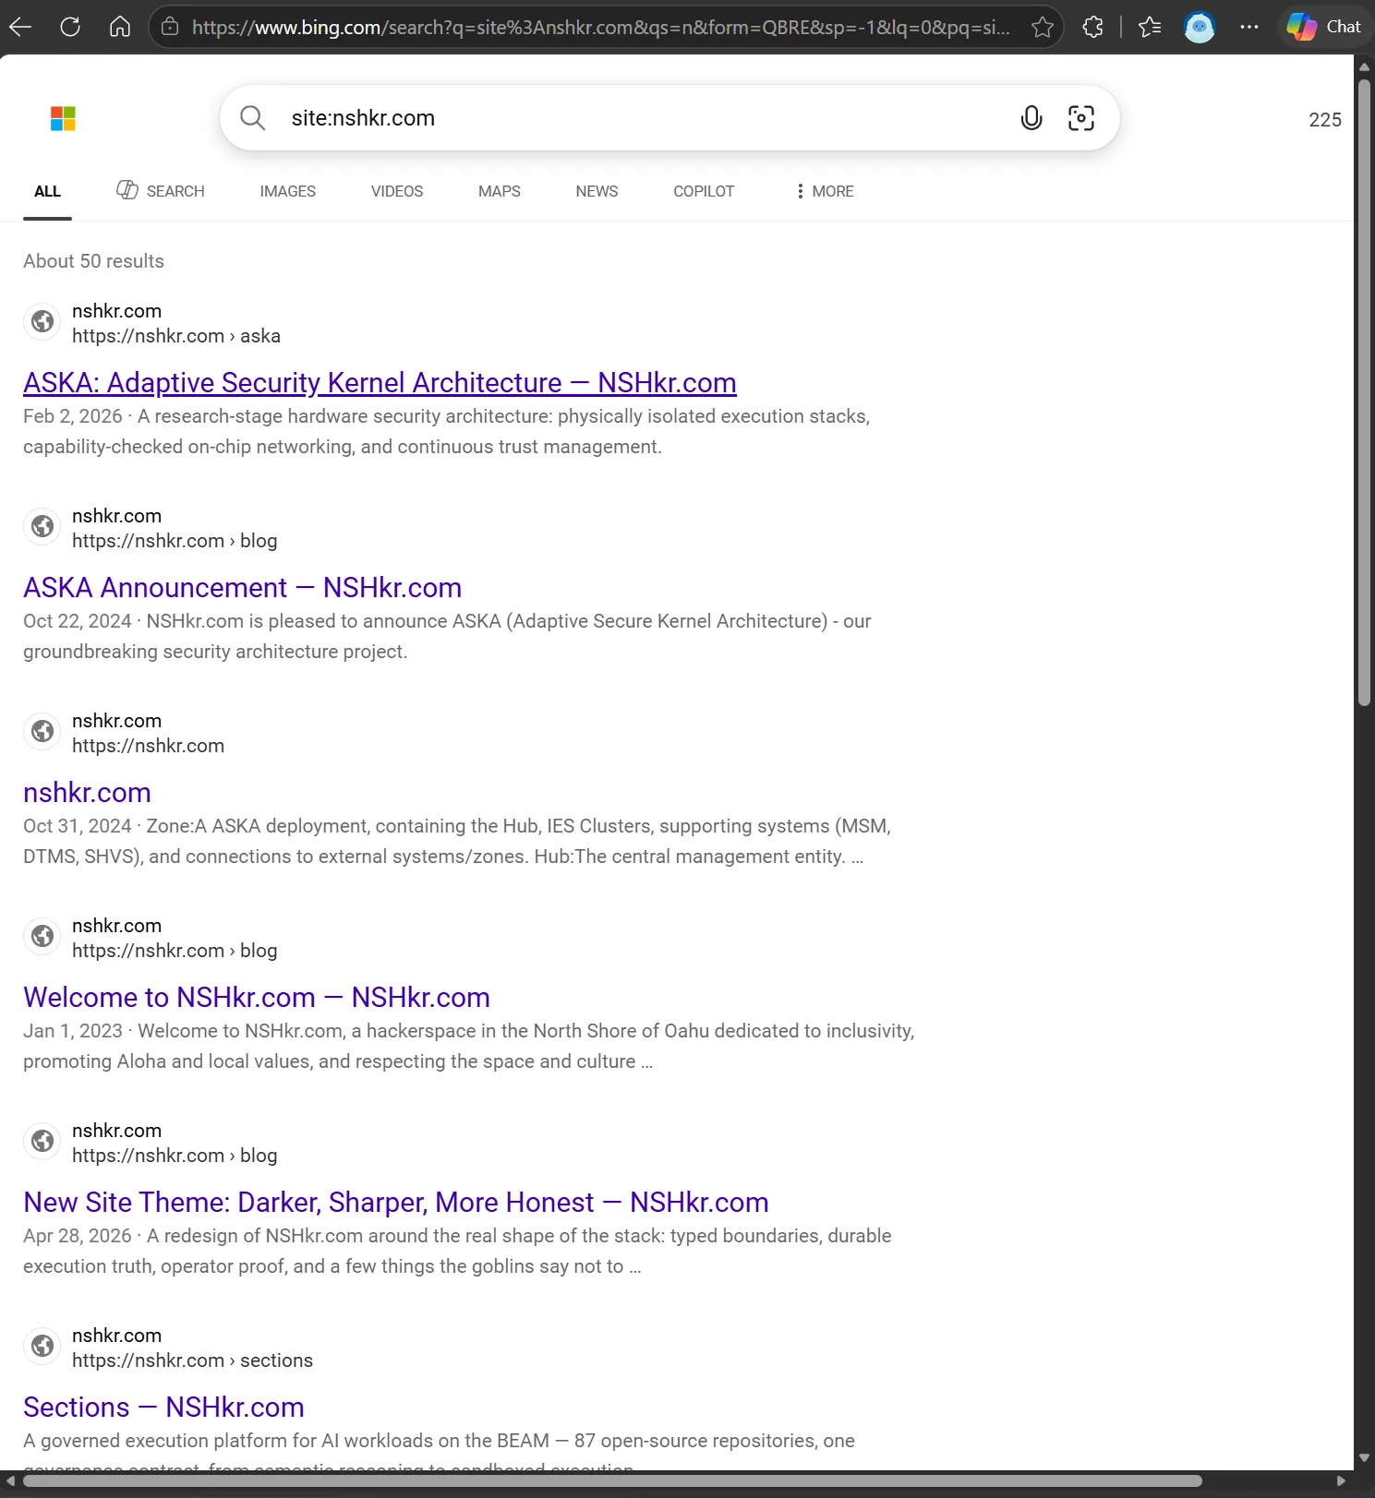Click the browser address bar URL
Image resolution: width=1375 pixels, height=1498 pixels.
[x=600, y=27]
